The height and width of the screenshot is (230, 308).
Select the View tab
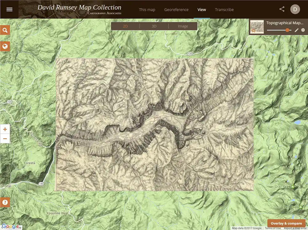tap(202, 10)
